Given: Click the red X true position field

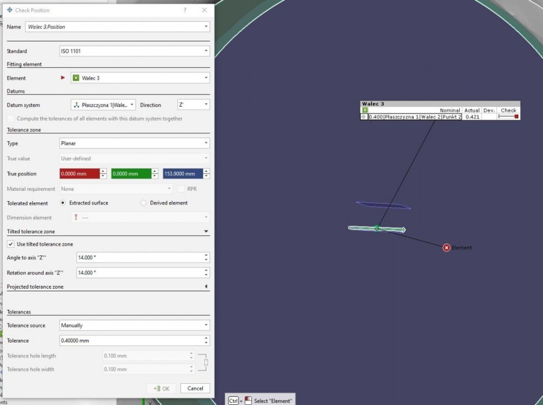Looking at the screenshot, I should click(x=79, y=174).
